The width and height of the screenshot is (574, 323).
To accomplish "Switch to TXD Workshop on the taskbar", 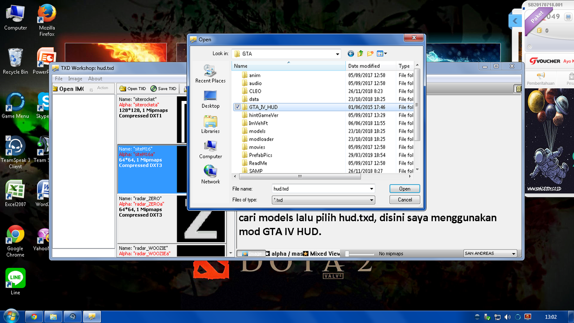I will 91,317.
